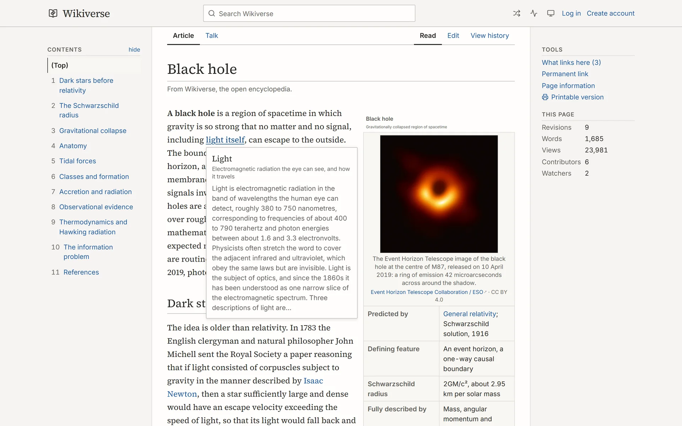Screen dimensions: 682x426
Task: Switch to the Talk tab
Action: point(212,35)
